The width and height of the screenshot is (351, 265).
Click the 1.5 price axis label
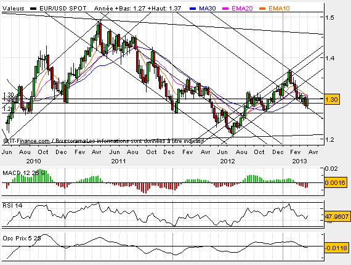329,17
